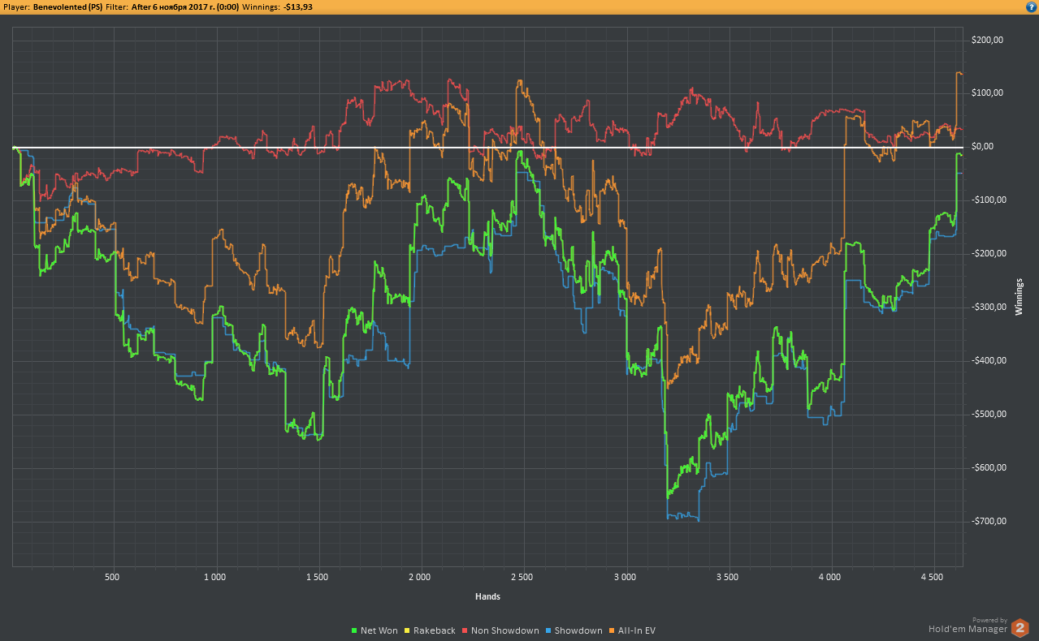This screenshot has height=641, width=1039.
Task: Click the red Non Showdown color swatch
Action: (x=465, y=630)
